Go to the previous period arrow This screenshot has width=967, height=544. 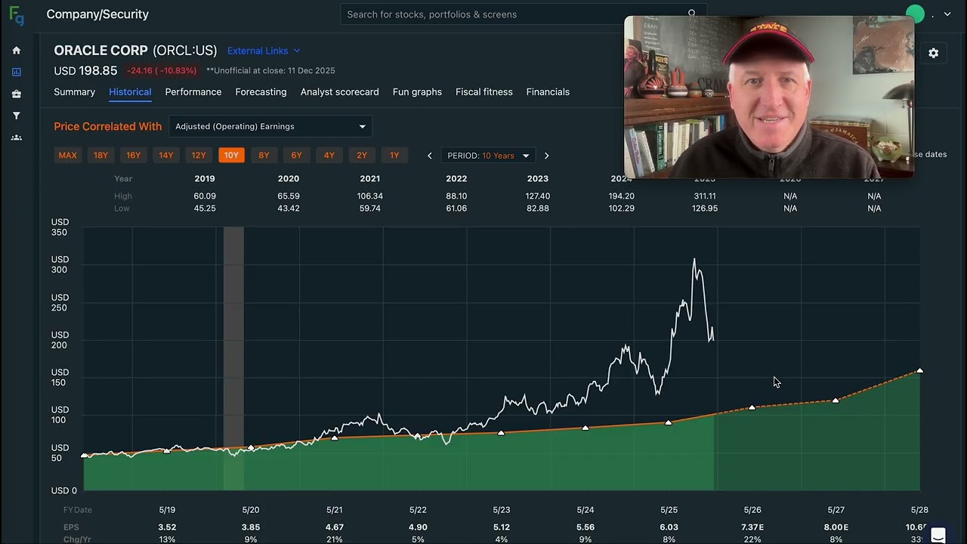(x=430, y=156)
